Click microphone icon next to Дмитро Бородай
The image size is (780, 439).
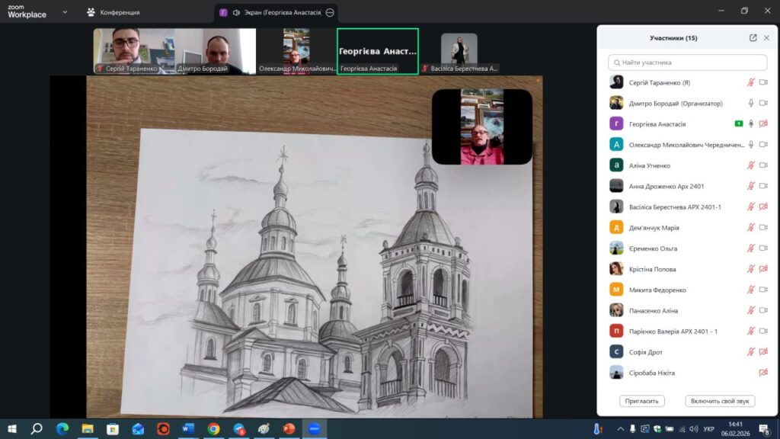[x=751, y=103]
